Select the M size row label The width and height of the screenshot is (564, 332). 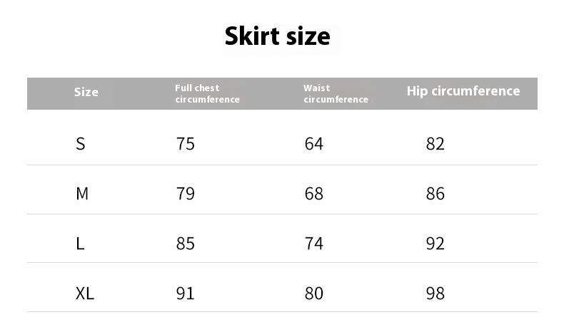pos(82,194)
